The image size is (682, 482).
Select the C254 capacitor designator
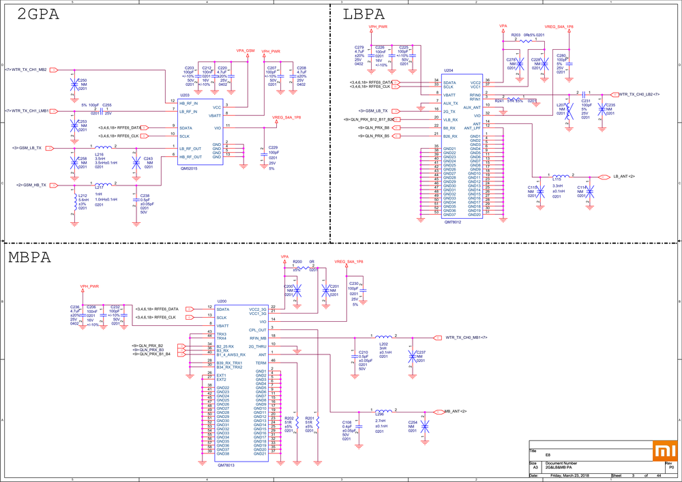(413, 422)
